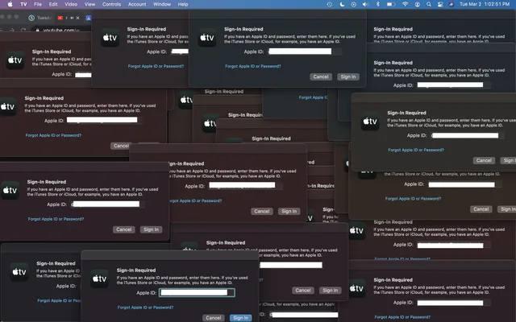Close the YouTube browser tab
This screenshot has height=322, width=516.
(x=77, y=18)
